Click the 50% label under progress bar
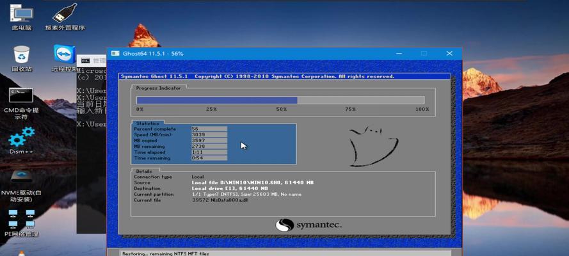Screen dimensions: 569x256 pyautogui.click(x=281, y=109)
